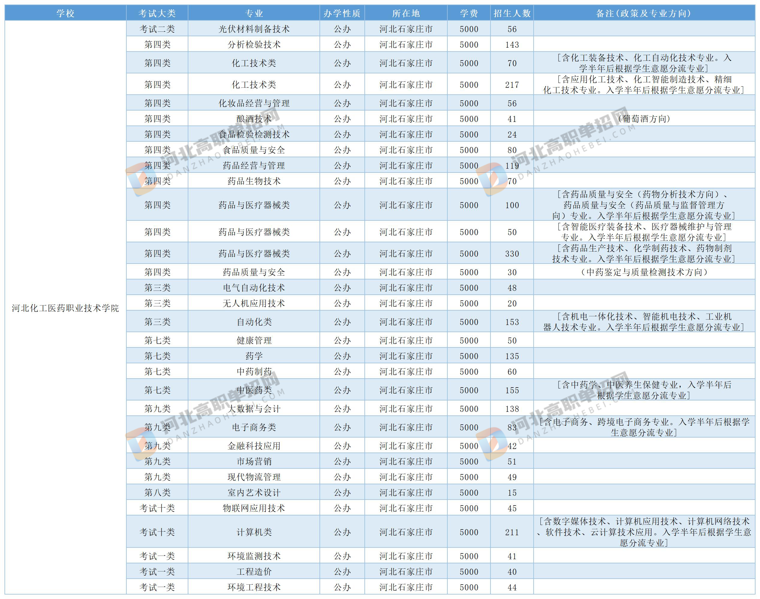Click enrollment number 211 for 计算机类
This screenshot has width=760, height=599.
[512, 532]
